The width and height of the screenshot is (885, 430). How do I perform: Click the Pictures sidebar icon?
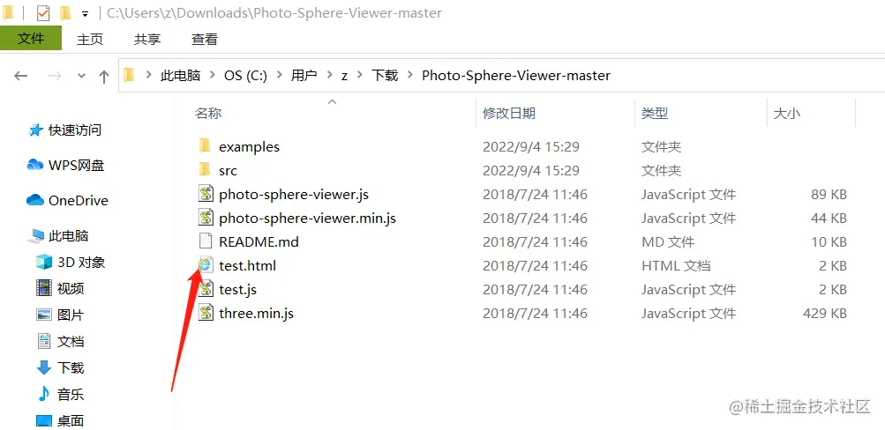[x=44, y=315]
